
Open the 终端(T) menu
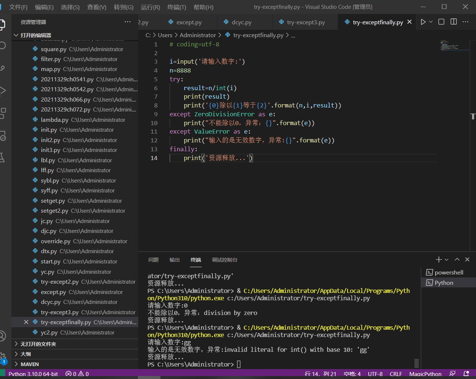click(177, 7)
